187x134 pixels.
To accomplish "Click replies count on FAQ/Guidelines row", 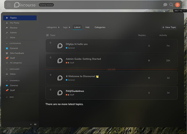I will coord(149,93).
